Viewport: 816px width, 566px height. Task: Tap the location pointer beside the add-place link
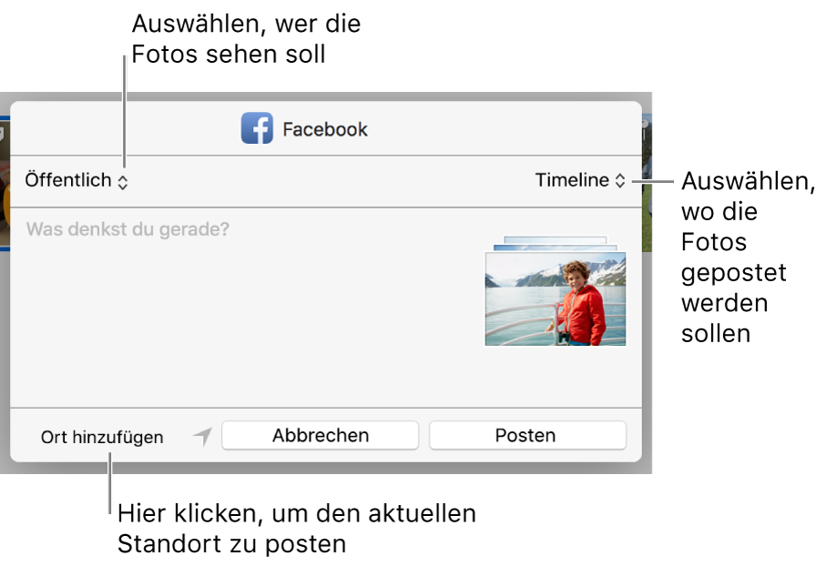[200, 435]
